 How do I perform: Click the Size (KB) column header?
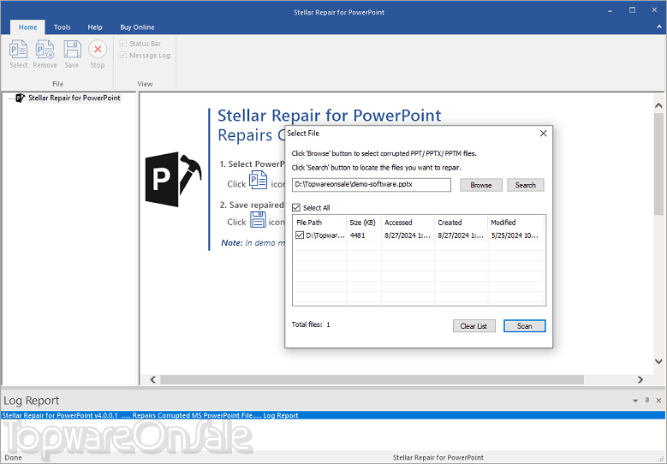click(x=364, y=223)
